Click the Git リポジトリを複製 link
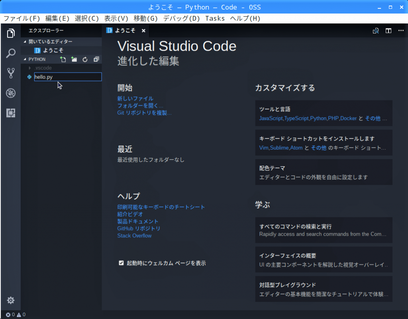 144,113
